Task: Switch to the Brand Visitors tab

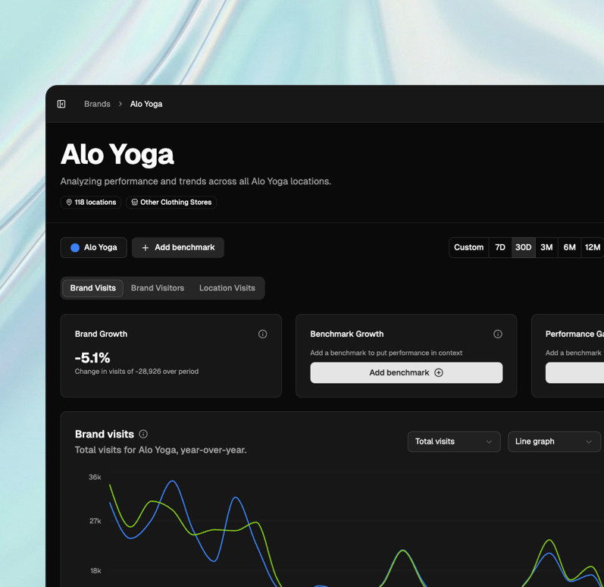Action: (x=158, y=288)
